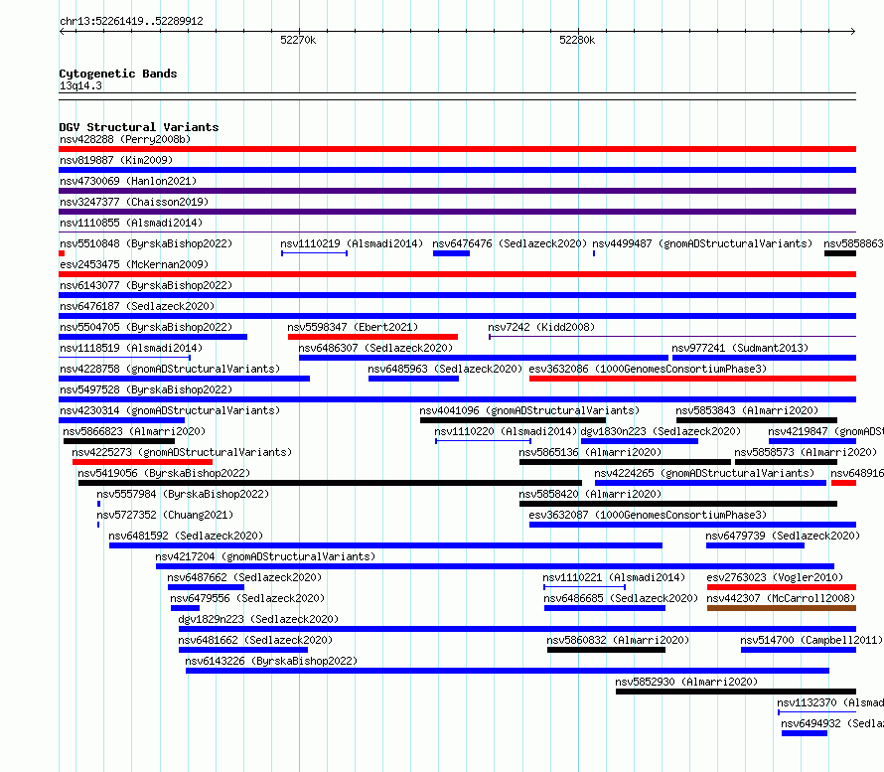This screenshot has height=772, width=884.
Task: Select the purple bar under nsv3247377 (Chaisson2019)
Action: pos(457,212)
